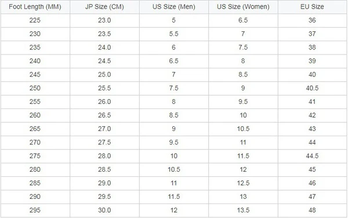This screenshot has height=218, width=348.
Task: Click the EU size 43 cell
Action: [312, 129]
